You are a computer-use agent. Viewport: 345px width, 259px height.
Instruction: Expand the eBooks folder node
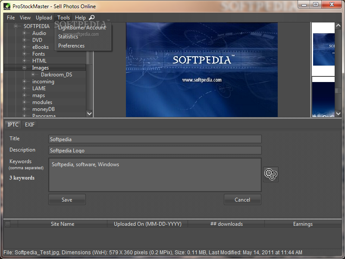point(25,47)
